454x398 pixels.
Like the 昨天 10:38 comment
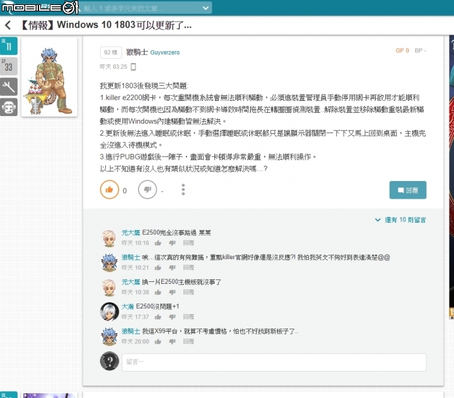(x=158, y=292)
